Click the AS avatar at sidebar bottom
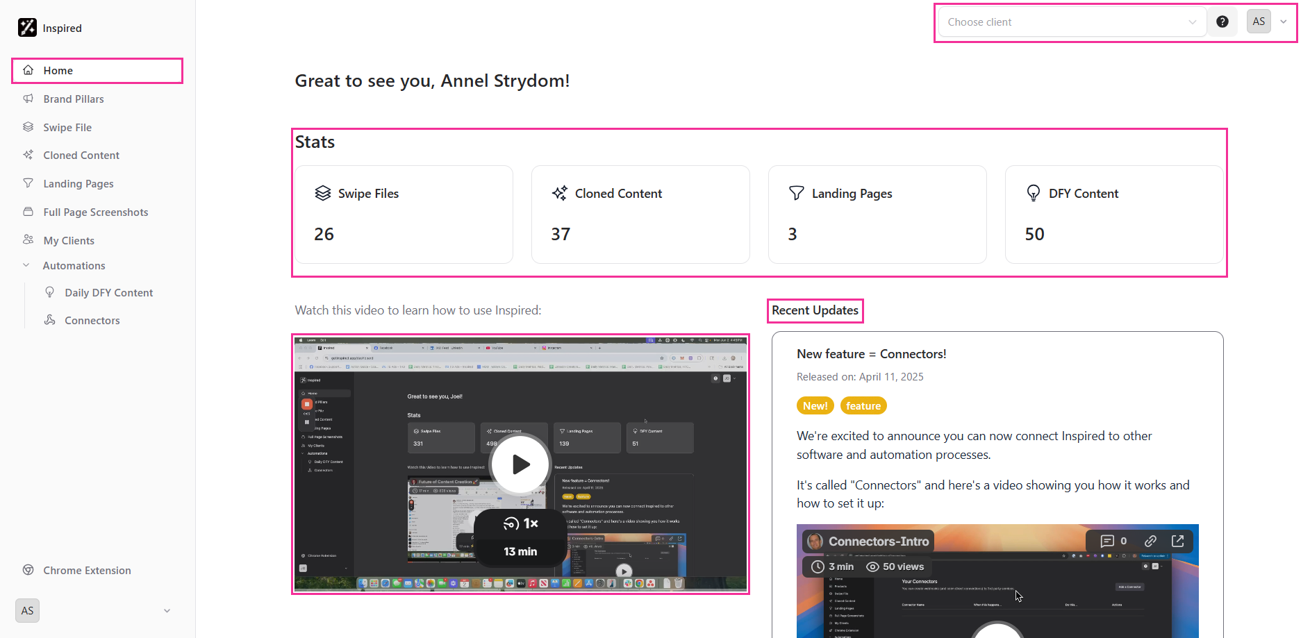Viewport: 1310px width, 638px height. point(27,611)
